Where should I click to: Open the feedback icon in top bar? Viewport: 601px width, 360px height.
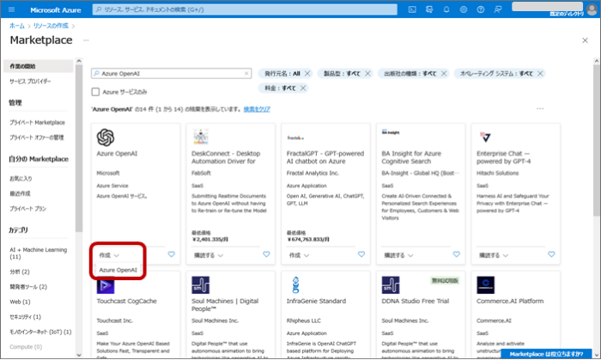(x=497, y=9)
